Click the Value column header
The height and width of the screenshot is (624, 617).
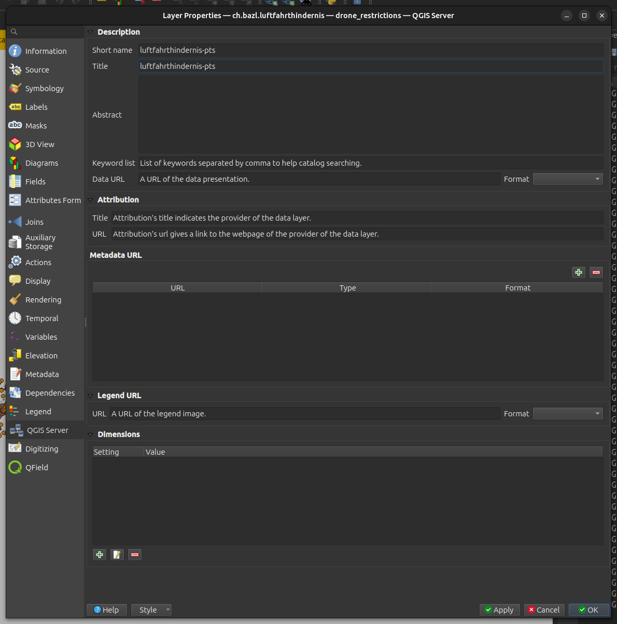point(373,452)
